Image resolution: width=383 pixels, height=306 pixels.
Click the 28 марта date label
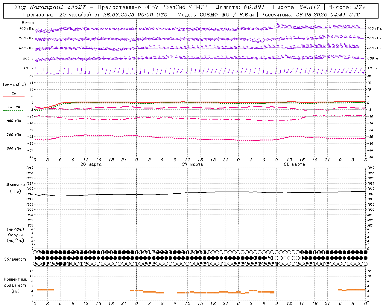click(294, 164)
